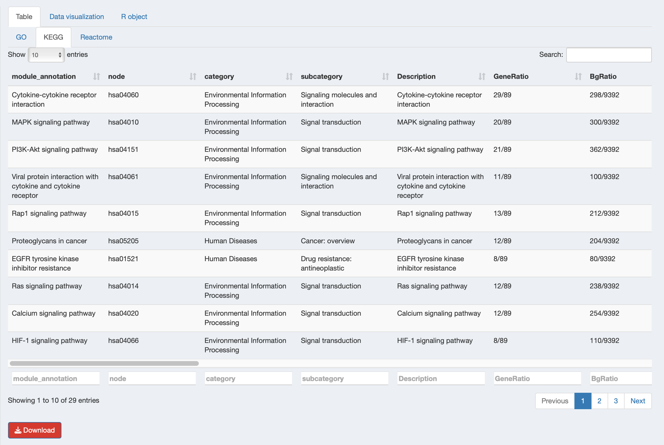Select the KEGG sub-tab
The image size is (664, 445).
click(x=53, y=37)
